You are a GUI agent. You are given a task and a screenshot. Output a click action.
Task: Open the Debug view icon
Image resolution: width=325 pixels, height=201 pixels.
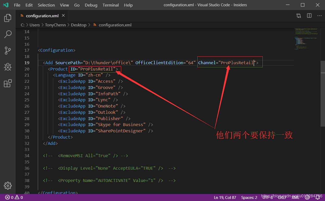click(8, 67)
